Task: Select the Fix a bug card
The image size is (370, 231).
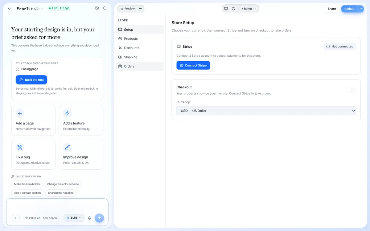Action: point(34,154)
